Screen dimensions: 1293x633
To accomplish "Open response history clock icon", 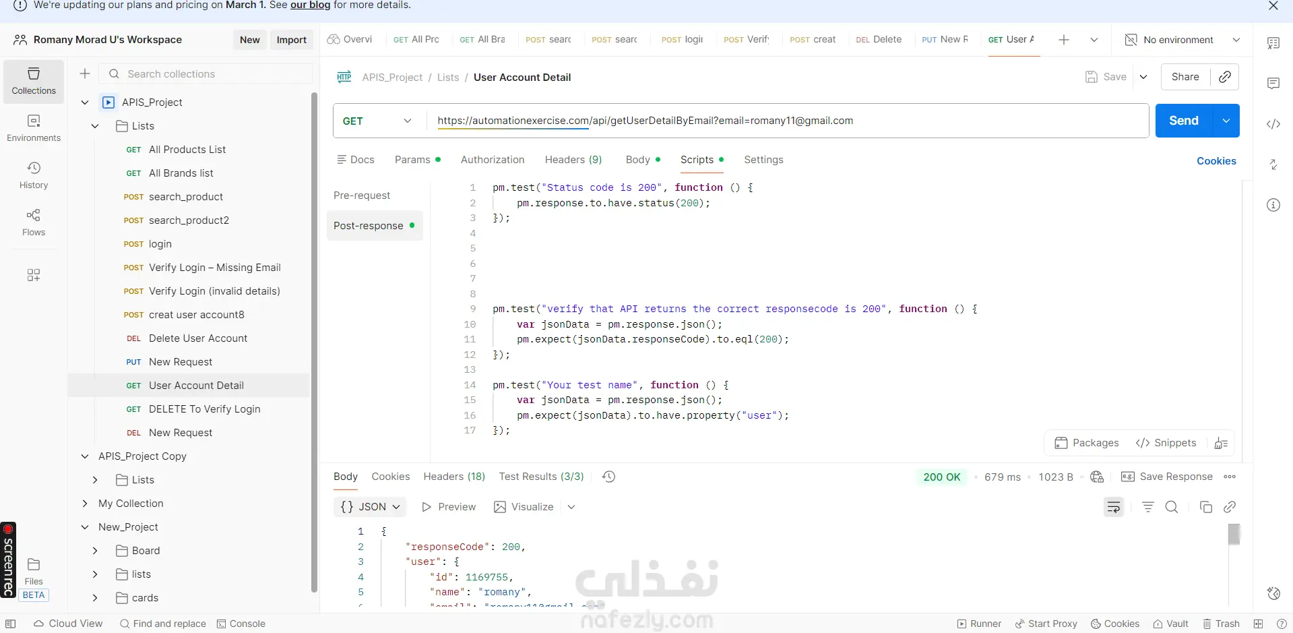I will pos(608,477).
